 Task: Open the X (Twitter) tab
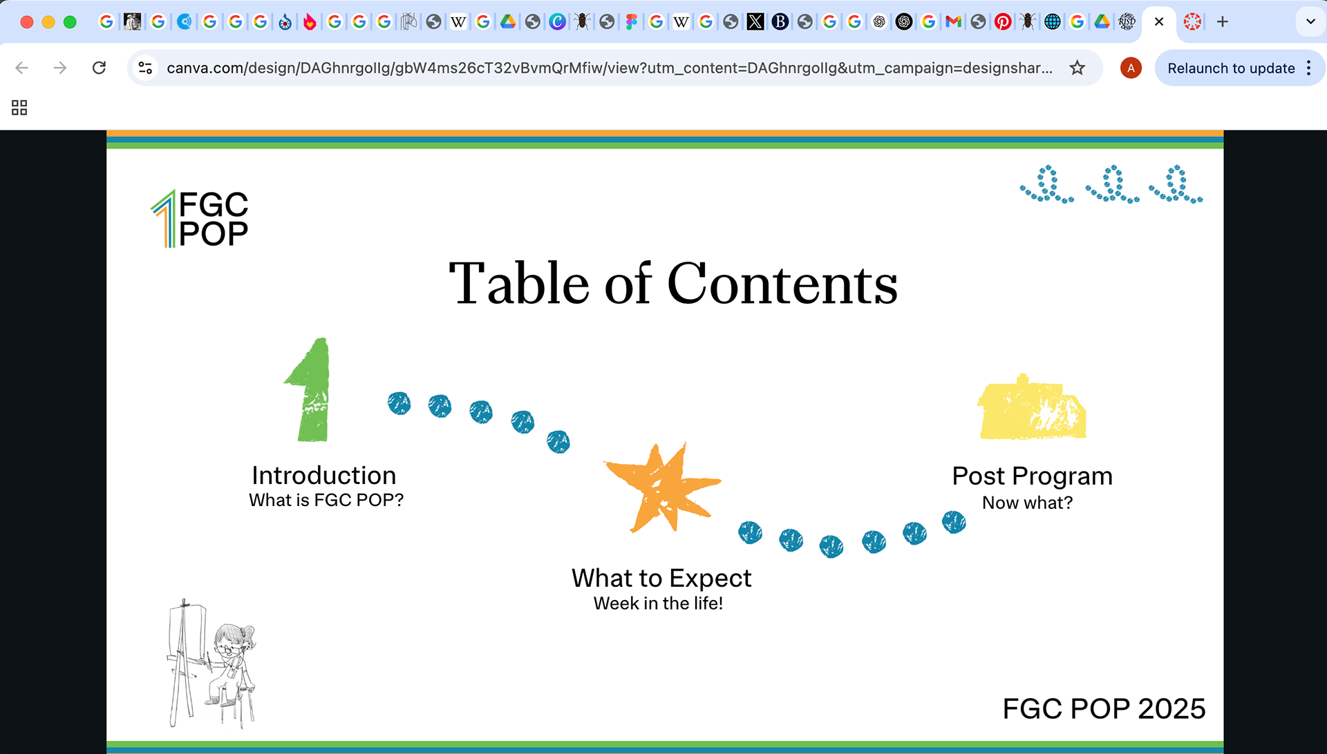point(755,22)
